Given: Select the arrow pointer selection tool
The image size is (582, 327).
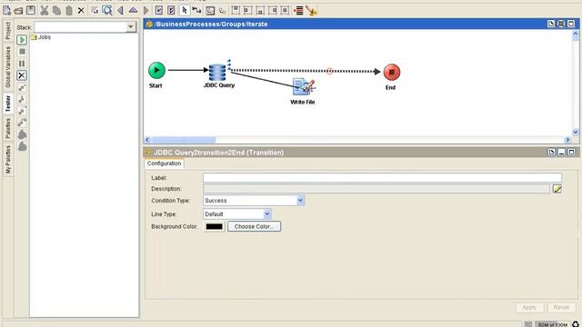Looking at the screenshot, I should click(184, 10).
